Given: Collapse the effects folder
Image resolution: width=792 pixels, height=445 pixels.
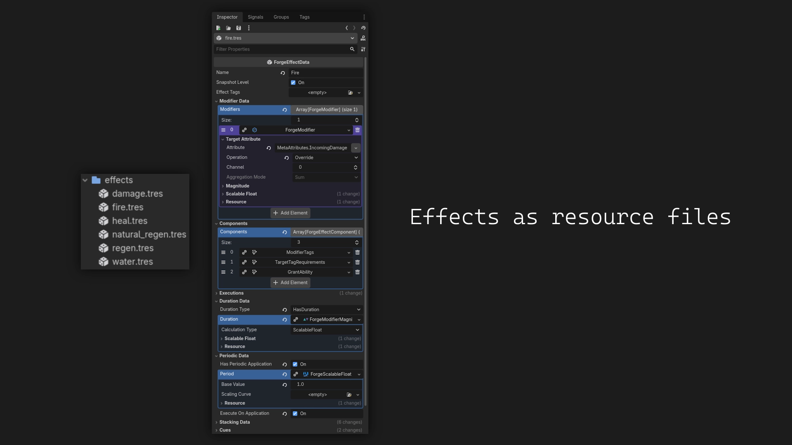Looking at the screenshot, I should (x=85, y=180).
